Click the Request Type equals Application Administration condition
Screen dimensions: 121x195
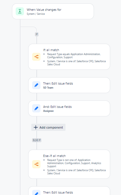tap(74, 56)
